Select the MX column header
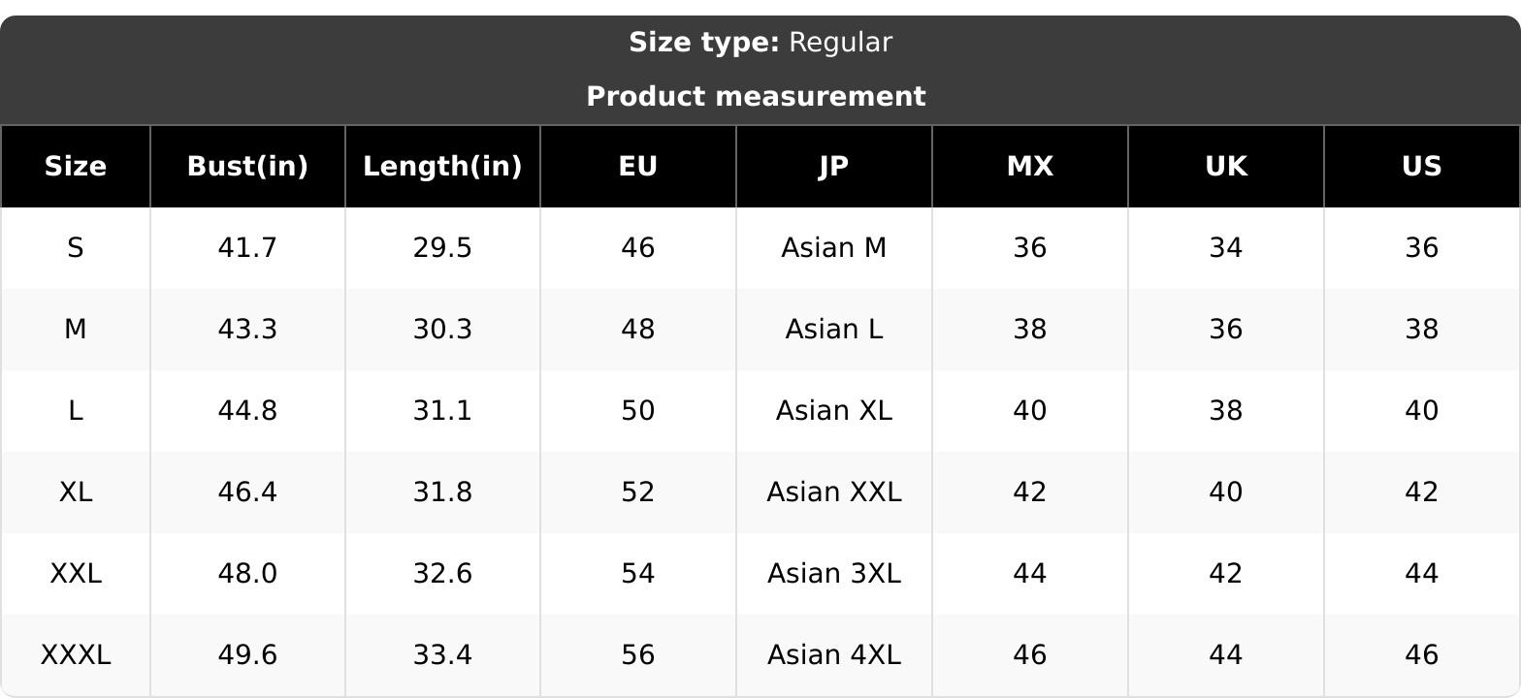This screenshot has width=1521, height=698. coord(1030,167)
